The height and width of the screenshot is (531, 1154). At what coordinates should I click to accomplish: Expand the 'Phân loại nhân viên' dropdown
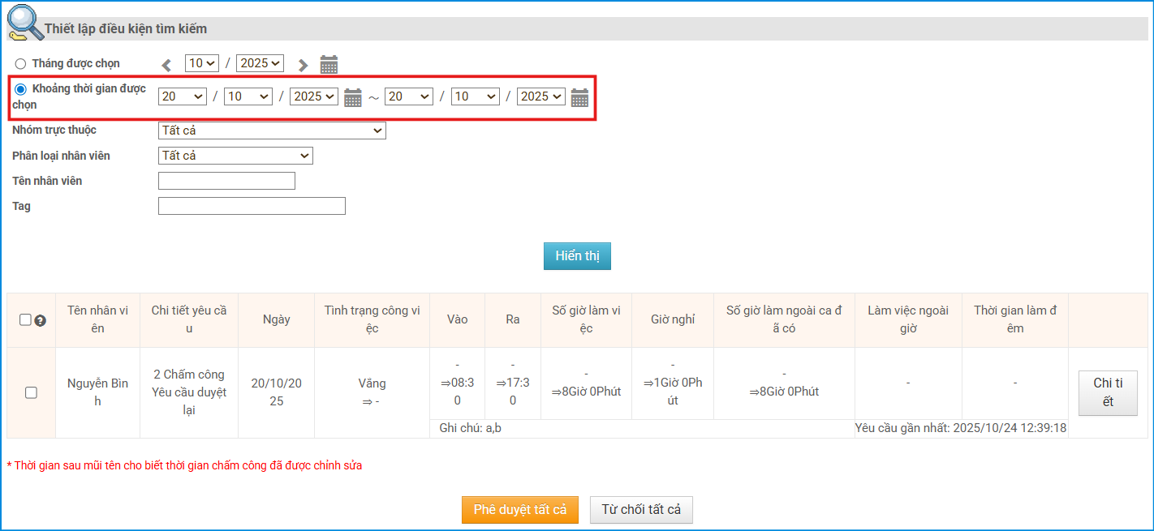point(235,156)
